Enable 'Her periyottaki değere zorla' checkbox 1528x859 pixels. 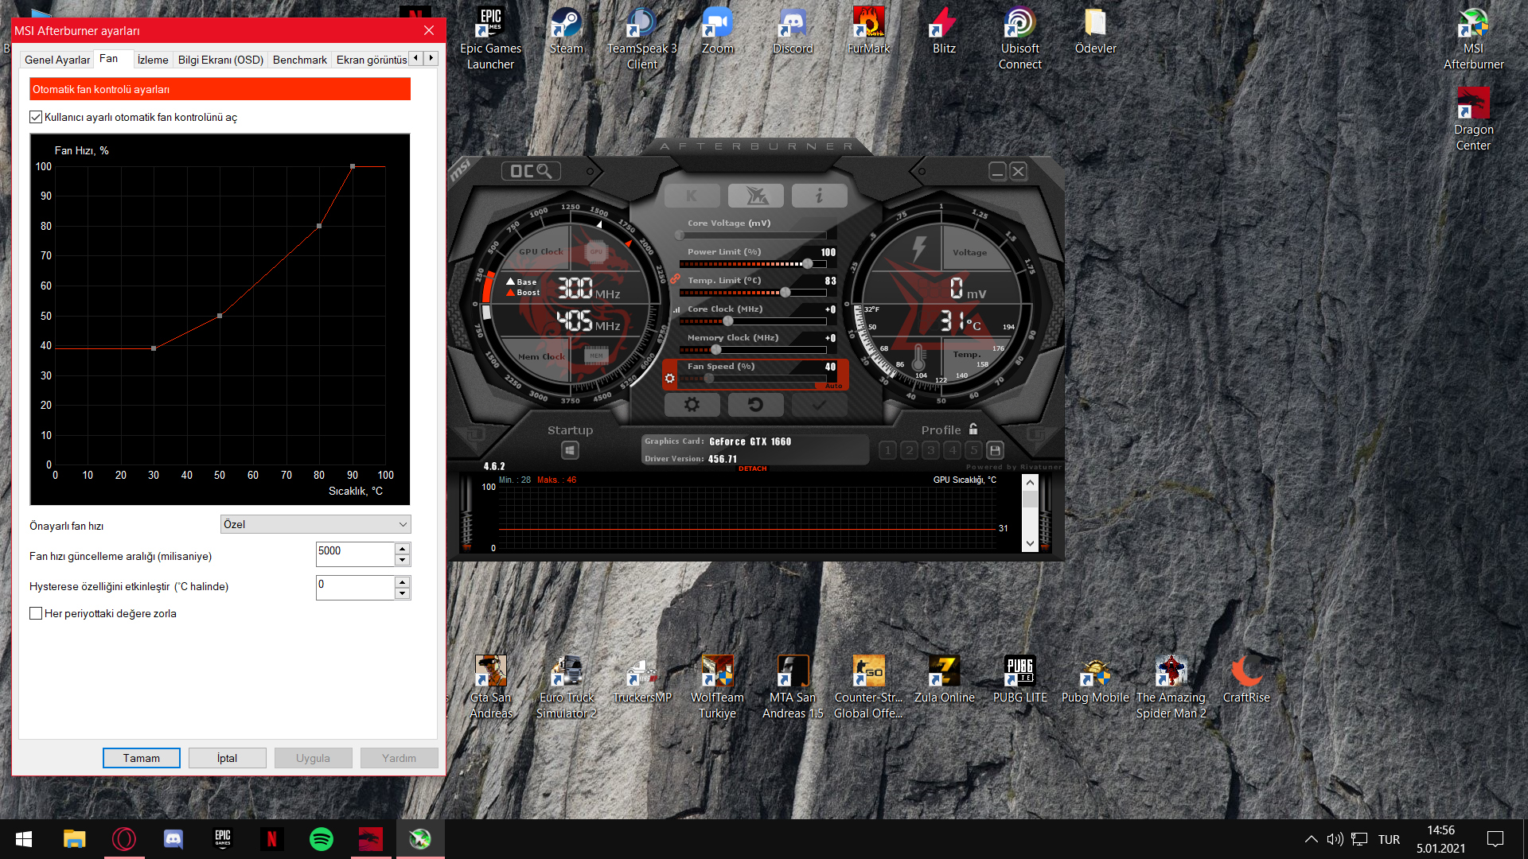click(x=36, y=613)
